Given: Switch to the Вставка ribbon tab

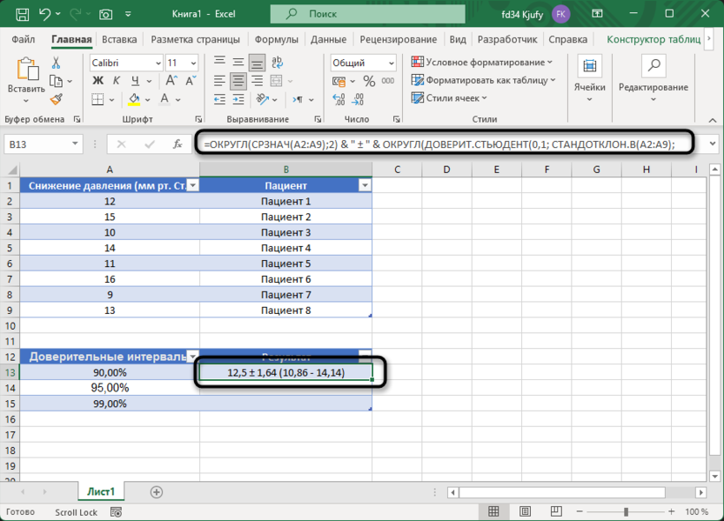Looking at the screenshot, I should [x=119, y=39].
